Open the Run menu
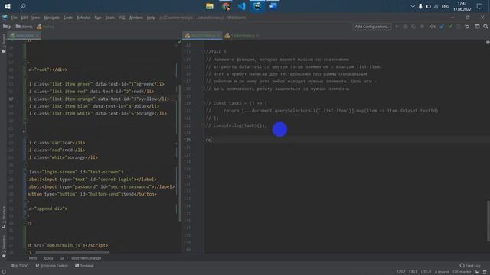The height and width of the screenshot is (275, 490). click(x=98, y=18)
